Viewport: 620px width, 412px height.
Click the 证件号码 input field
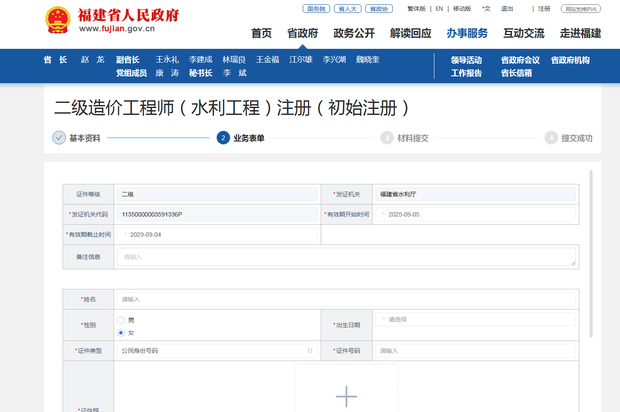point(475,351)
